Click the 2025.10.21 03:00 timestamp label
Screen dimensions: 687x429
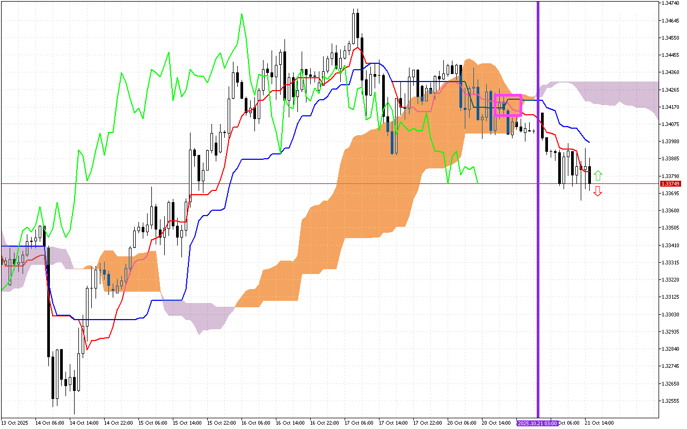(537, 423)
